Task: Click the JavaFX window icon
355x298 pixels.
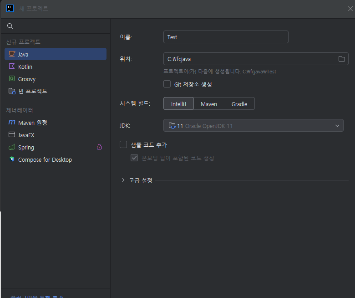Action: tap(12, 134)
